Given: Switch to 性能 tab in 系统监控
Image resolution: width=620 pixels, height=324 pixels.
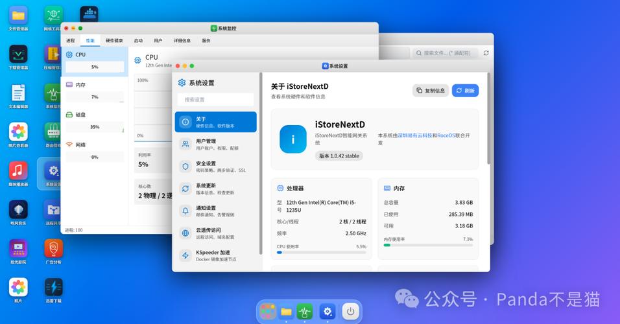Looking at the screenshot, I should coord(91,41).
